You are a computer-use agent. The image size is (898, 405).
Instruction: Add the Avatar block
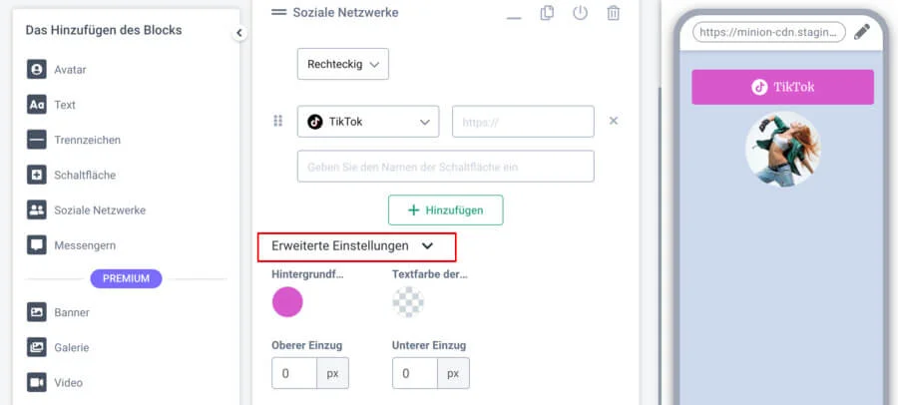[x=70, y=70]
